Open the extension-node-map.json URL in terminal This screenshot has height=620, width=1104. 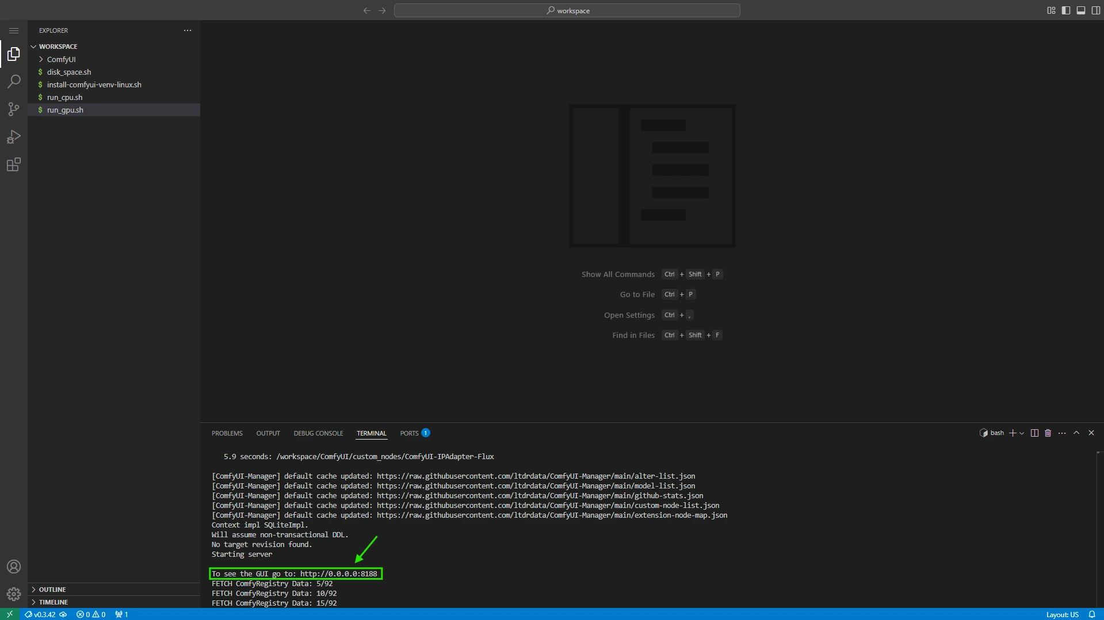[552, 515]
